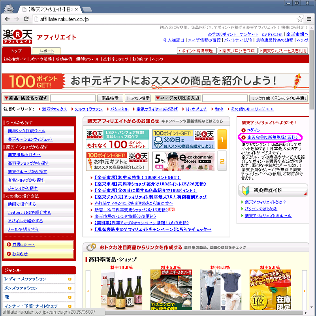Click ジャンルから探す link
316x316 pixels.
click(23, 188)
